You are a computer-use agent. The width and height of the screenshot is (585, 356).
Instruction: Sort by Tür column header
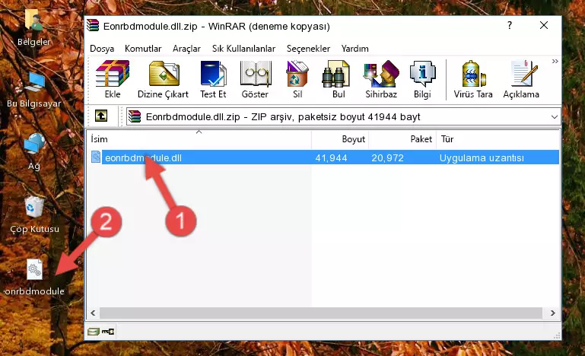(x=498, y=139)
